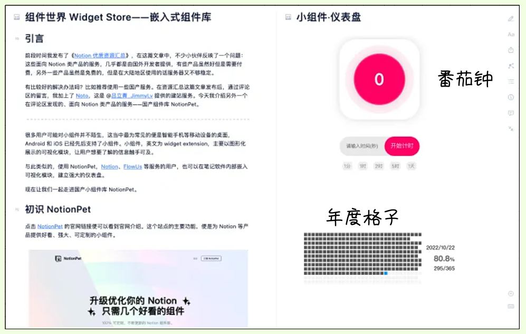Select the 1时 preset time chip
Viewport: 526px width, 334px height.
tap(363, 166)
